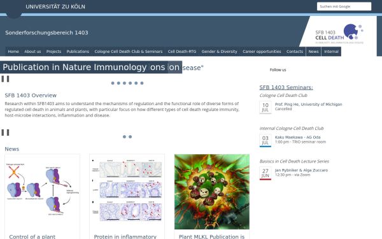Click the 27 JUN calendar date icon
The height and width of the screenshot is (239, 382).
point(265,173)
